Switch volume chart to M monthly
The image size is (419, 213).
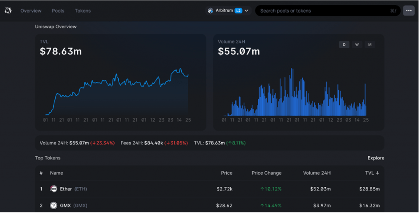[x=369, y=45]
